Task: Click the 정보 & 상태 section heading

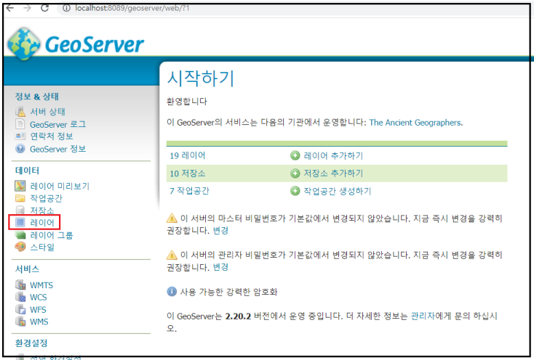Action: (x=37, y=97)
